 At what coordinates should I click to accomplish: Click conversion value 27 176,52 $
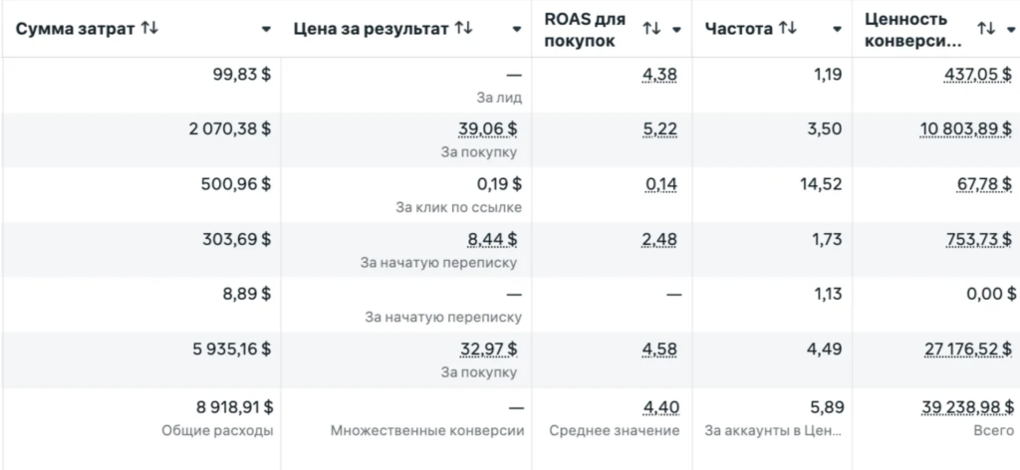click(x=968, y=350)
